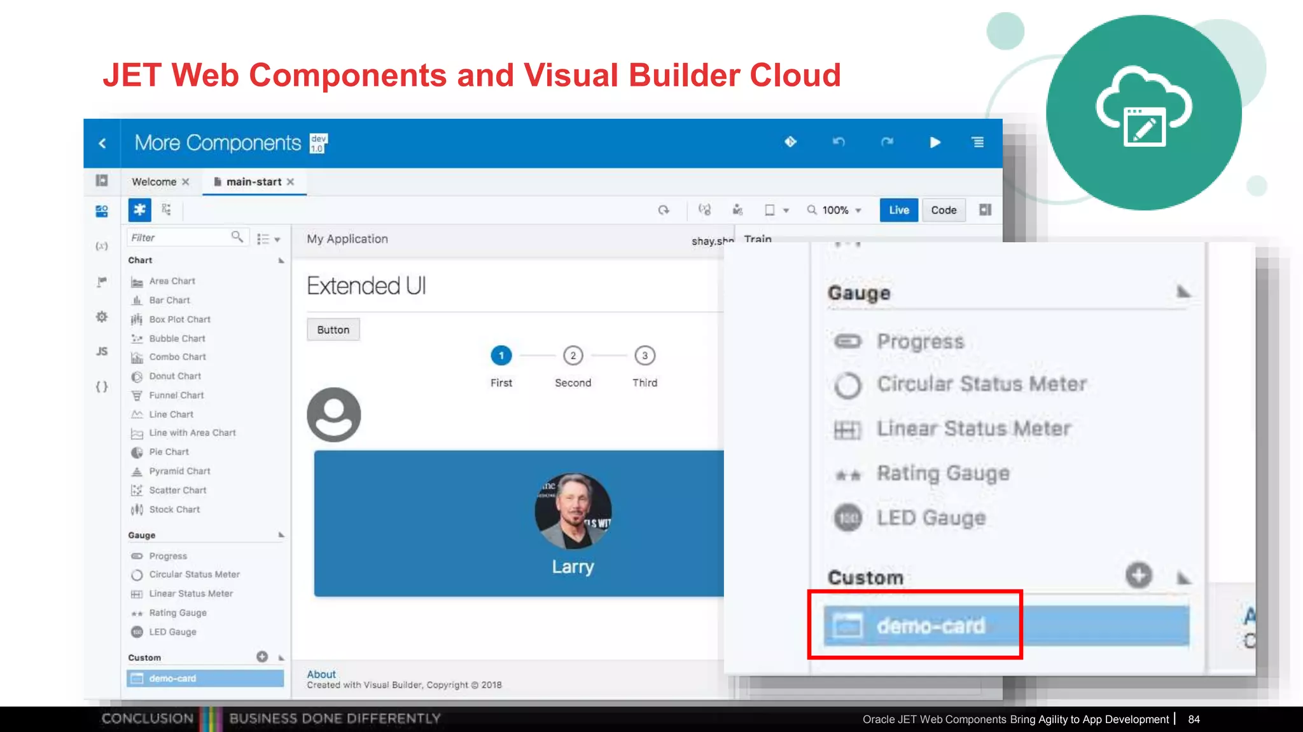Open the web apps sidebar icon
This screenshot has width=1303, height=732.
click(102, 211)
